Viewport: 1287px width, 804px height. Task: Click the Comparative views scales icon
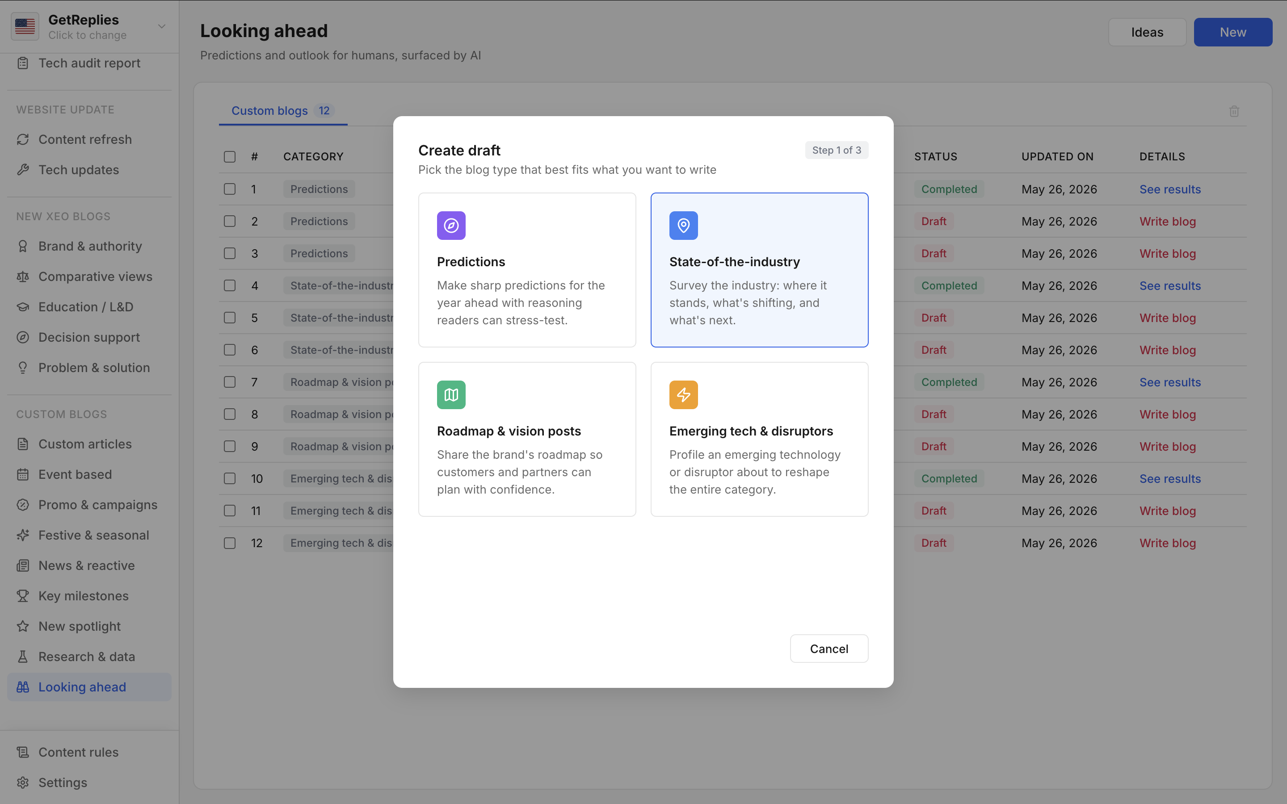click(23, 276)
